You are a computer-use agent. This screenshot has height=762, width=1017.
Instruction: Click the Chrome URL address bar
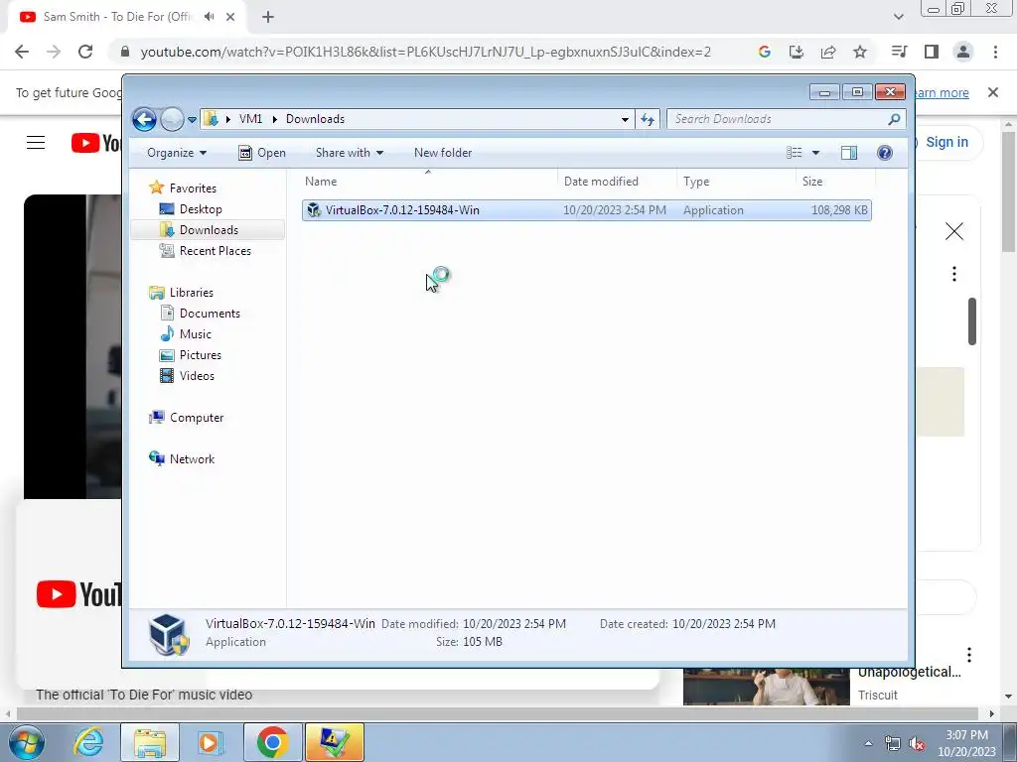tap(425, 52)
